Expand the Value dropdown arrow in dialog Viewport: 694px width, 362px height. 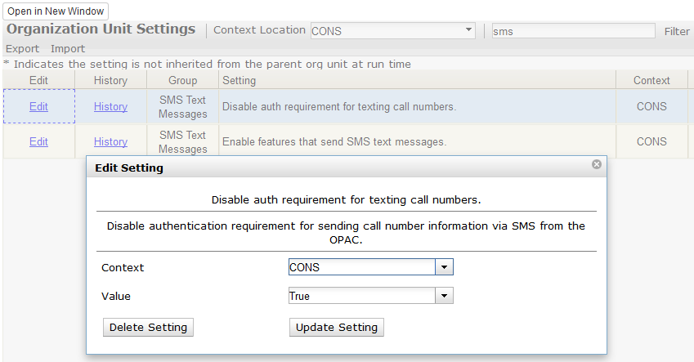pos(444,296)
